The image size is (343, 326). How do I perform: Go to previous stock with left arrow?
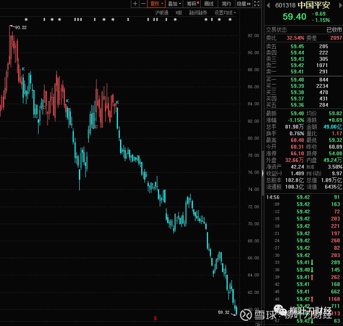(268, 5)
